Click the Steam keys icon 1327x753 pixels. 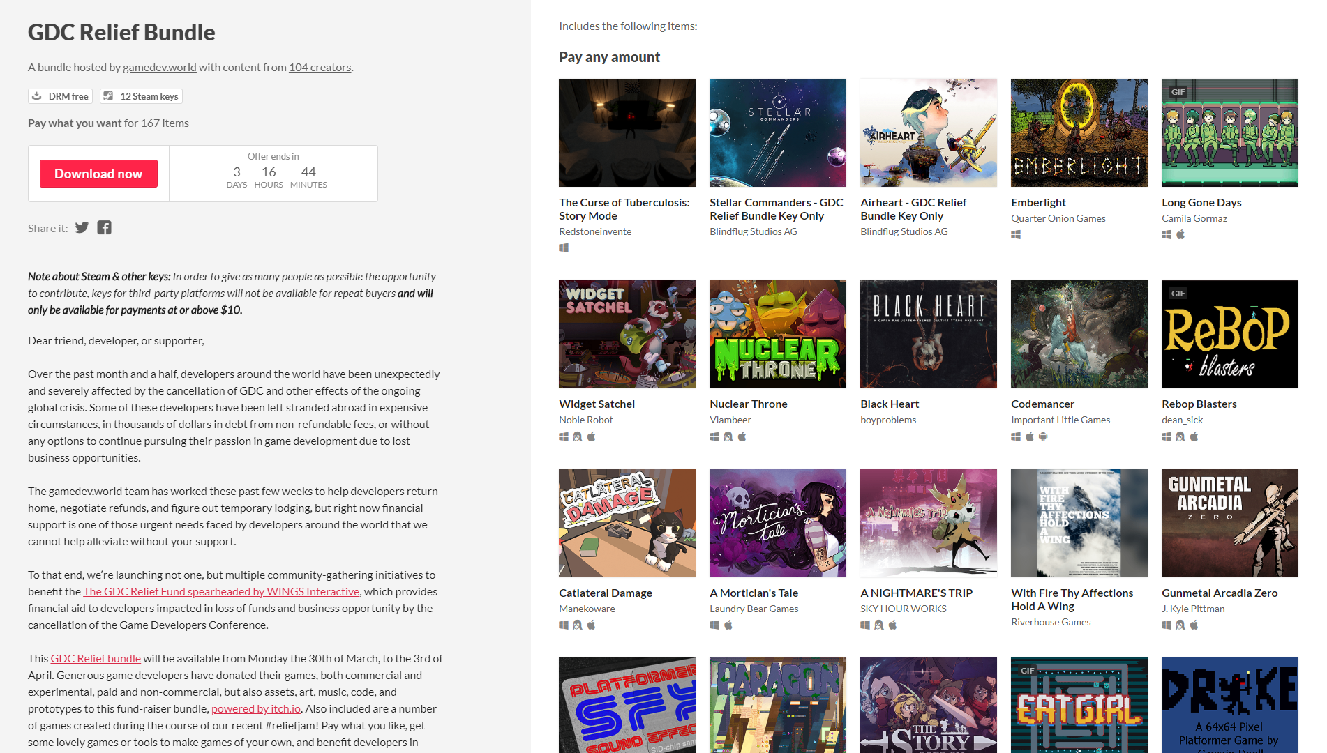[x=108, y=96]
